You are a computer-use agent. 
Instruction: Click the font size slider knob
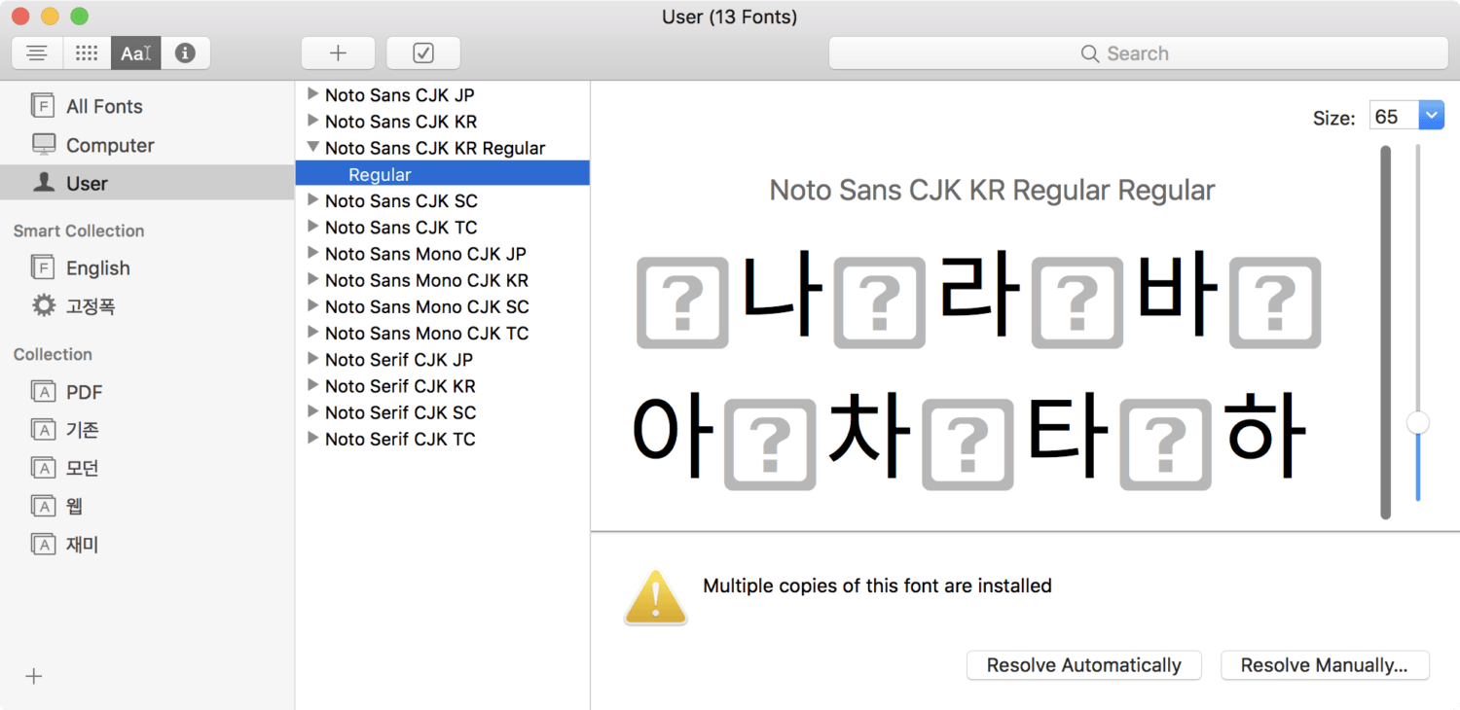pyautogui.click(x=1418, y=422)
